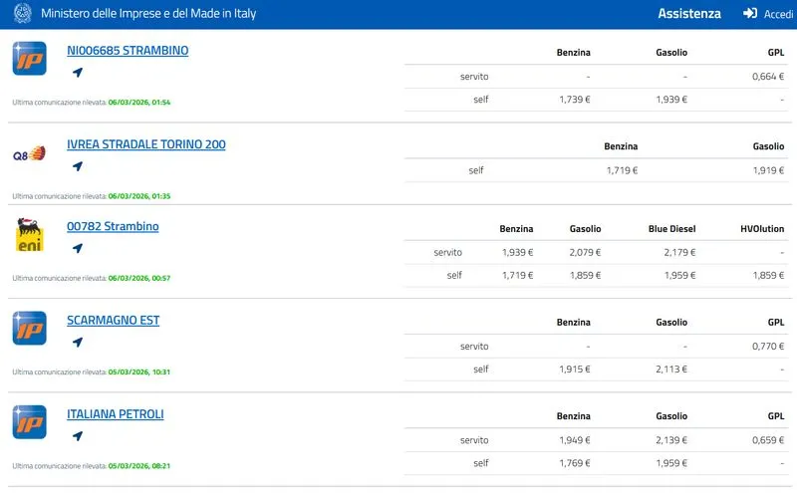Click the Ministero emblem logo in header

(21, 14)
